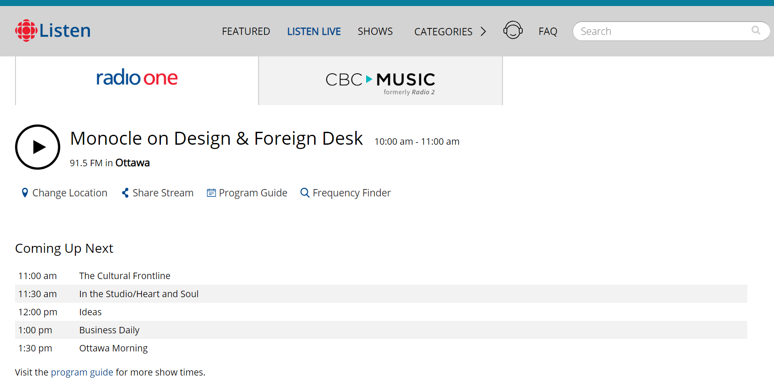Viewport: 774px width, 382px height.
Task: Click the Ottawa location name
Action: point(133,163)
